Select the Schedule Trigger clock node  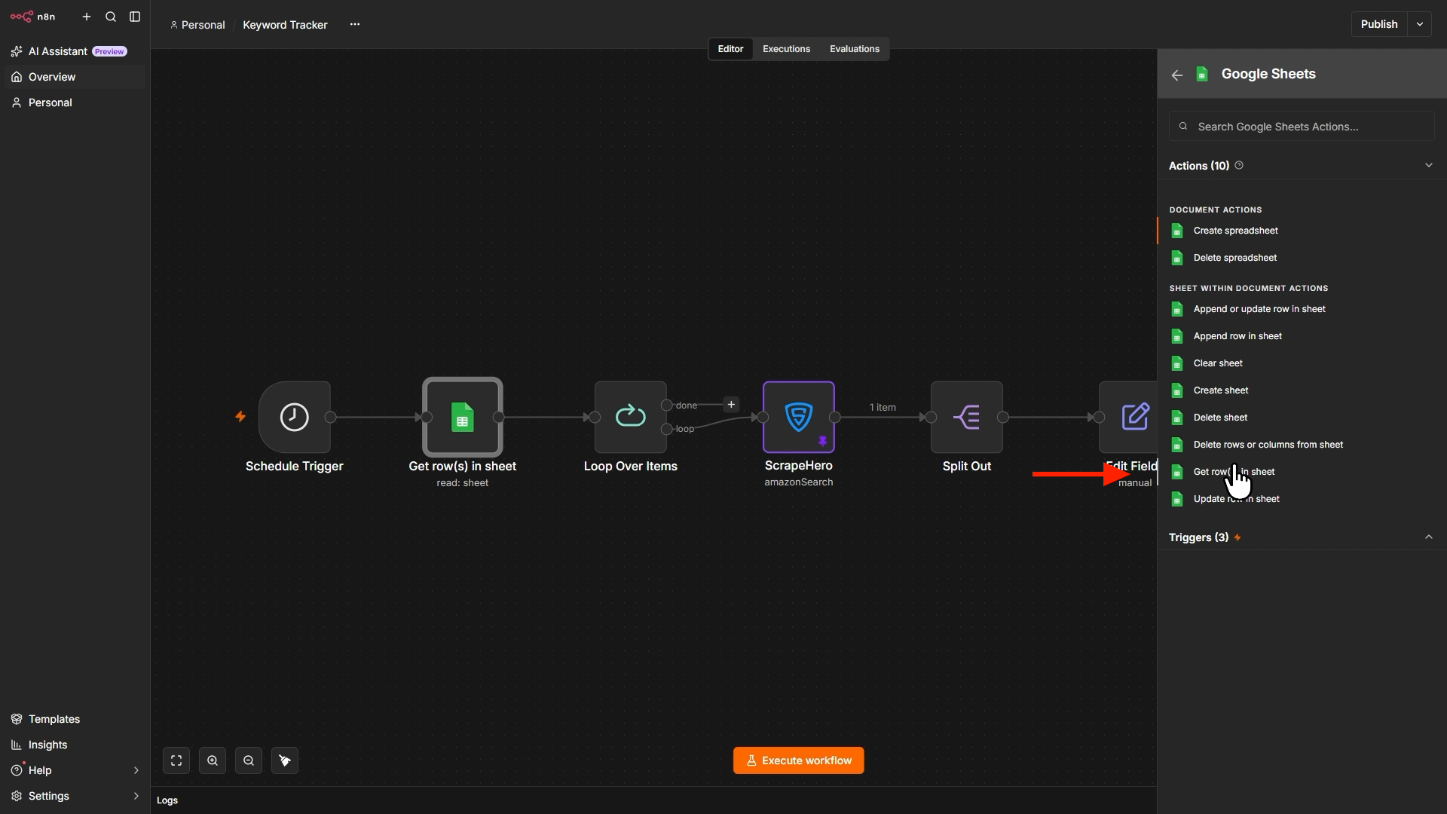[x=294, y=417]
